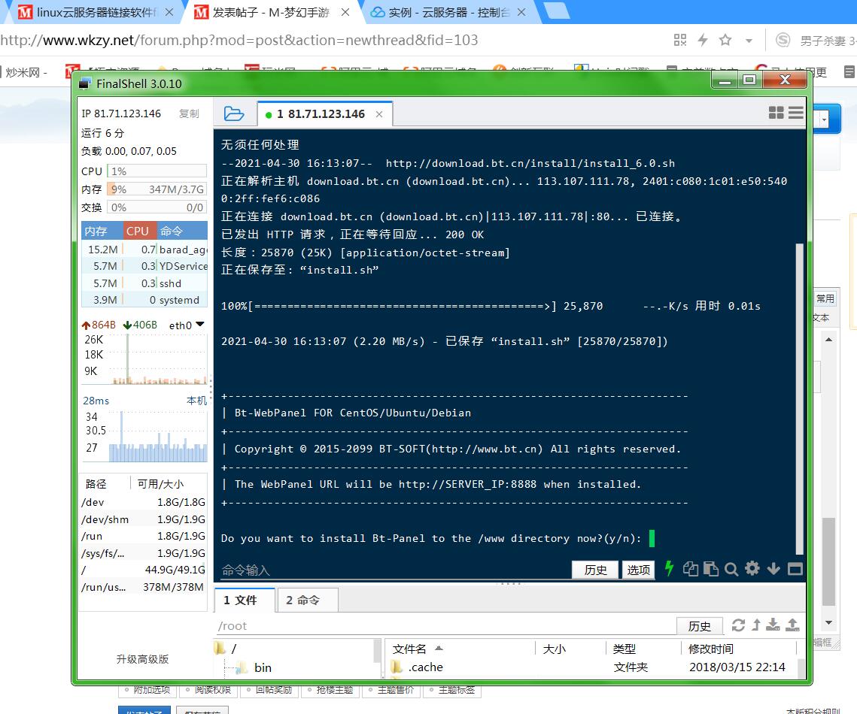Click the green lightning quick-command icon

[x=669, y=569]
